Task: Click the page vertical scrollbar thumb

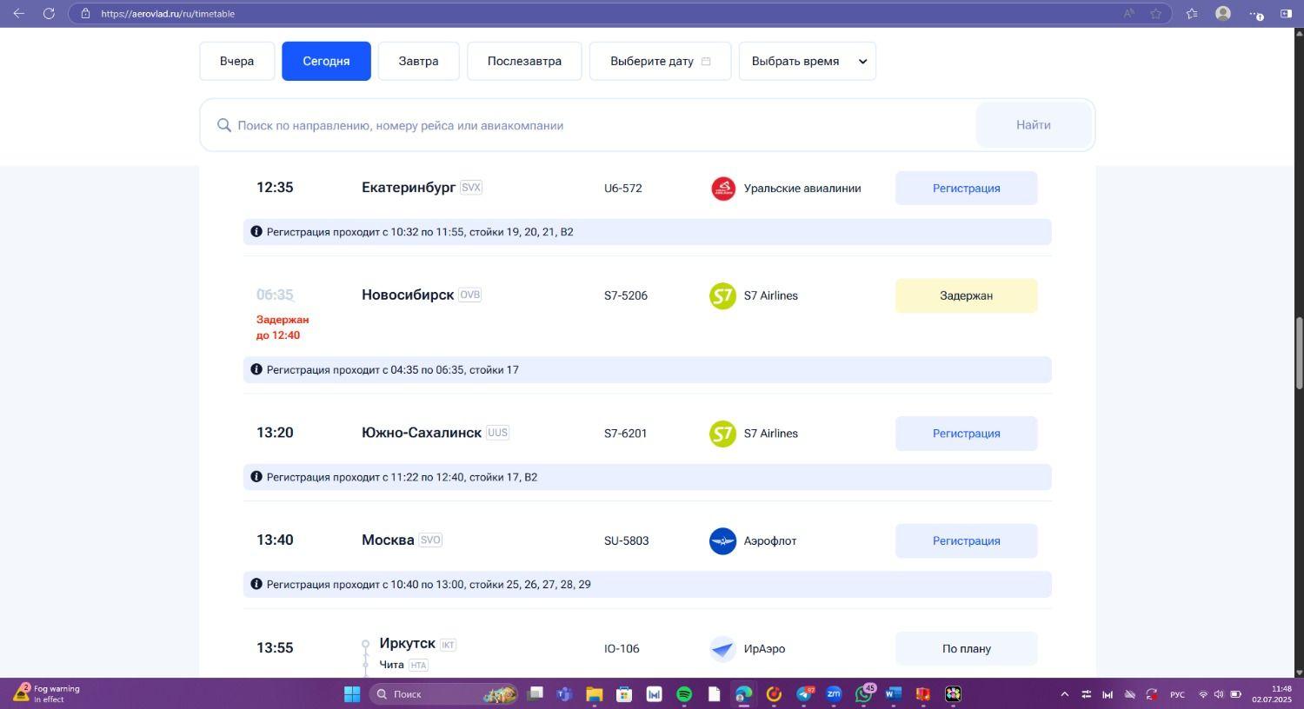Action: pos(1299,352)
